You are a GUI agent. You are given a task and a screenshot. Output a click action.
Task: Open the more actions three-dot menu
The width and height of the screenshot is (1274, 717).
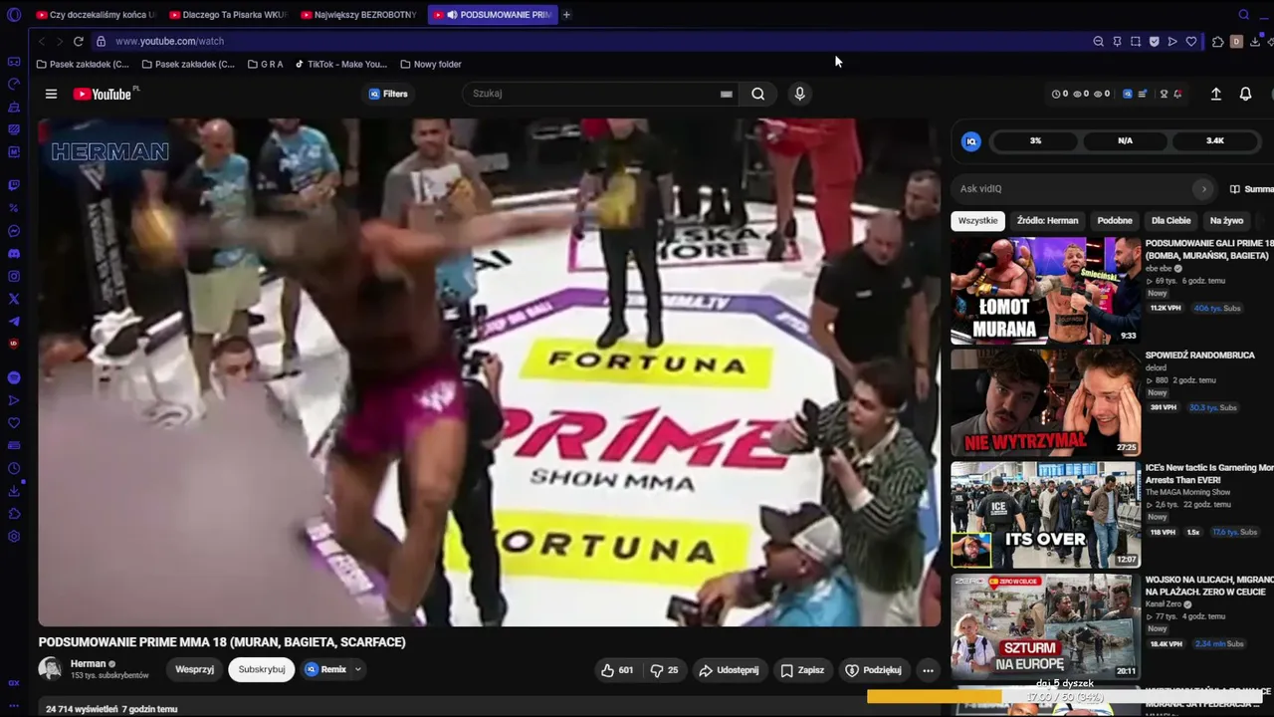[x=928, y=670]
